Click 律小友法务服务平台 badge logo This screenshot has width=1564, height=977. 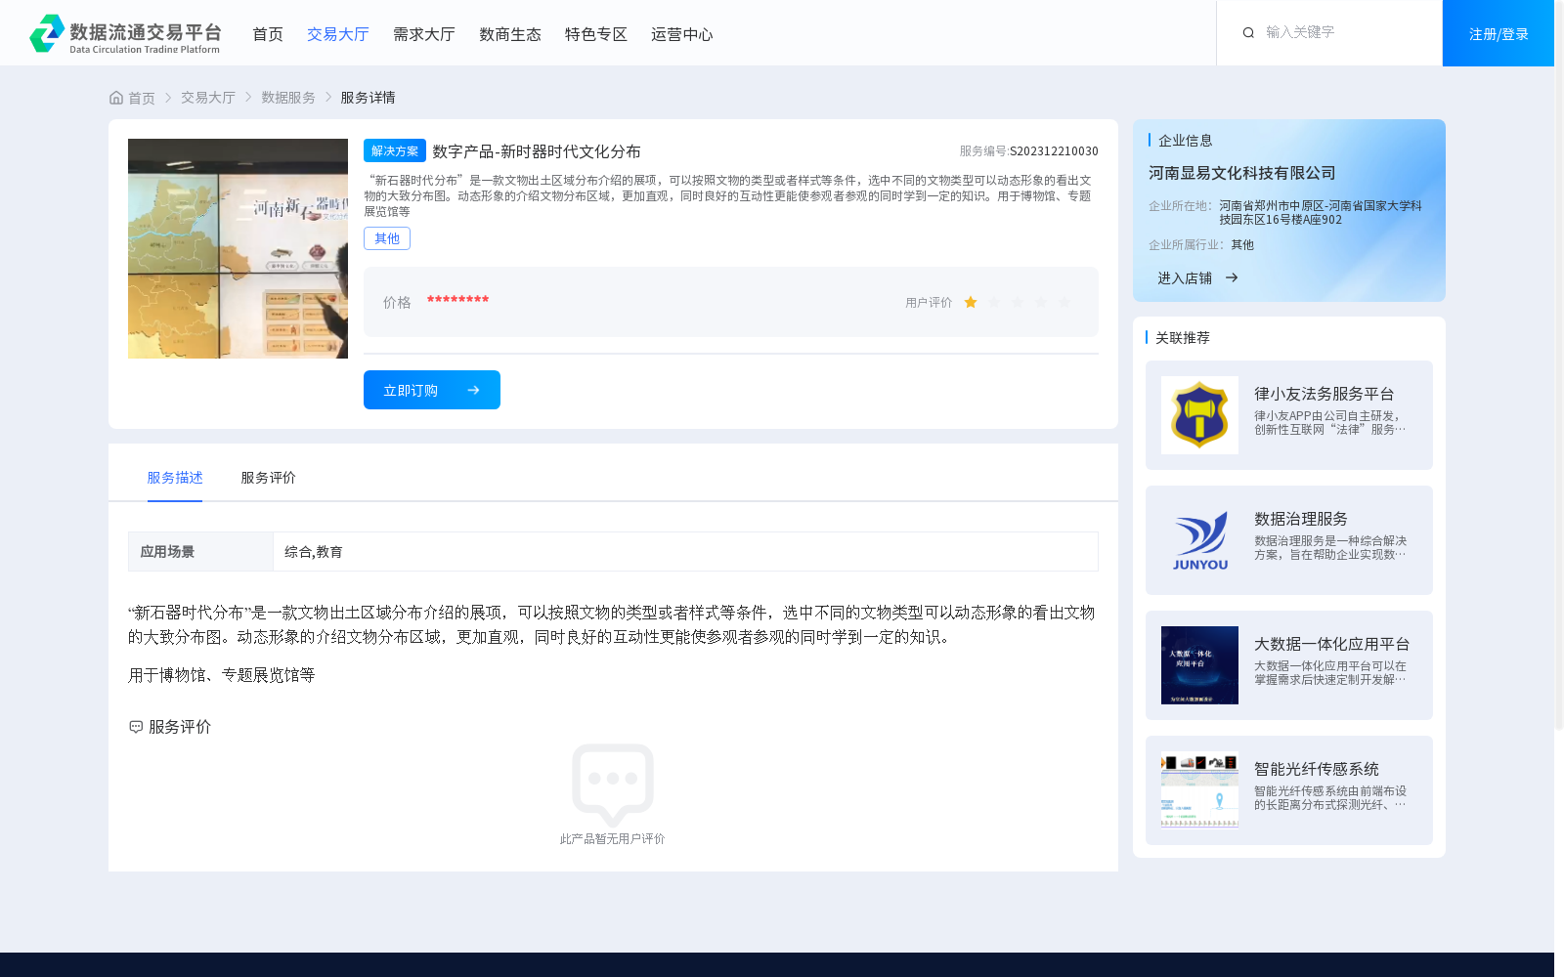(1199, 415)
